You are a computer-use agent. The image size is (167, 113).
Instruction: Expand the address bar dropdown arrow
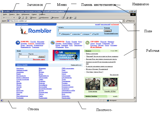click(x=123, y=21)
